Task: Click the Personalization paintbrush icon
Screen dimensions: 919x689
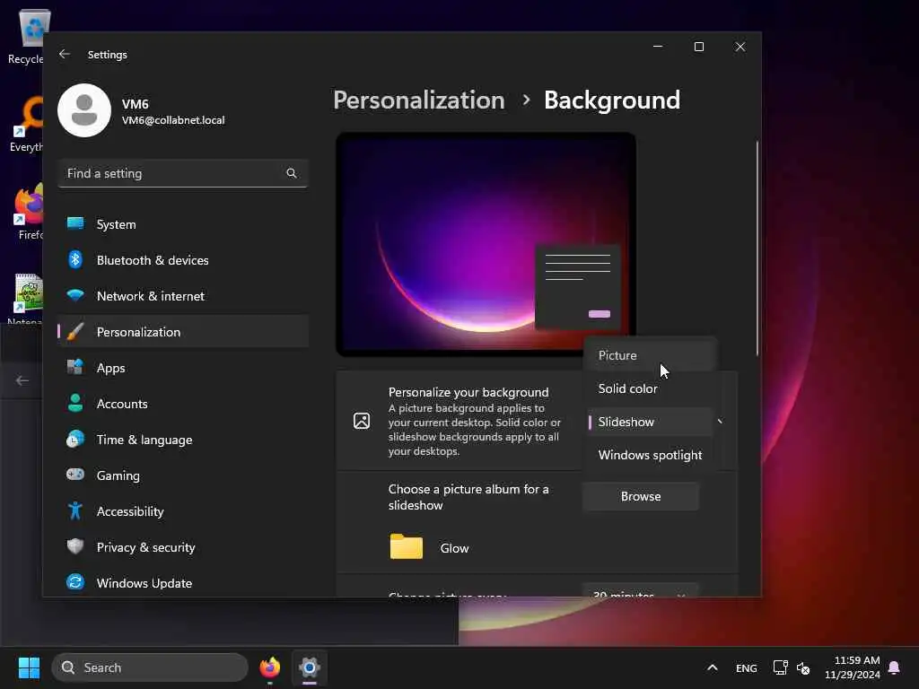Action: pyautogui.click(x=75, y=332)
